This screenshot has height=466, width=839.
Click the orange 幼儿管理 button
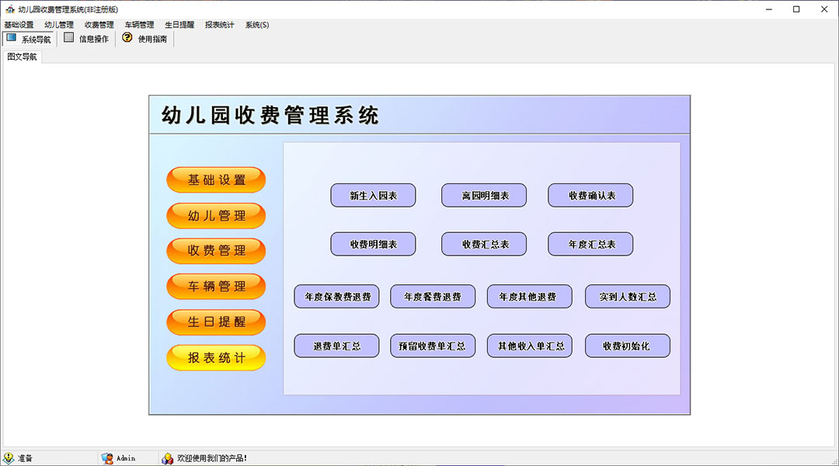click(x=216, y=216)
